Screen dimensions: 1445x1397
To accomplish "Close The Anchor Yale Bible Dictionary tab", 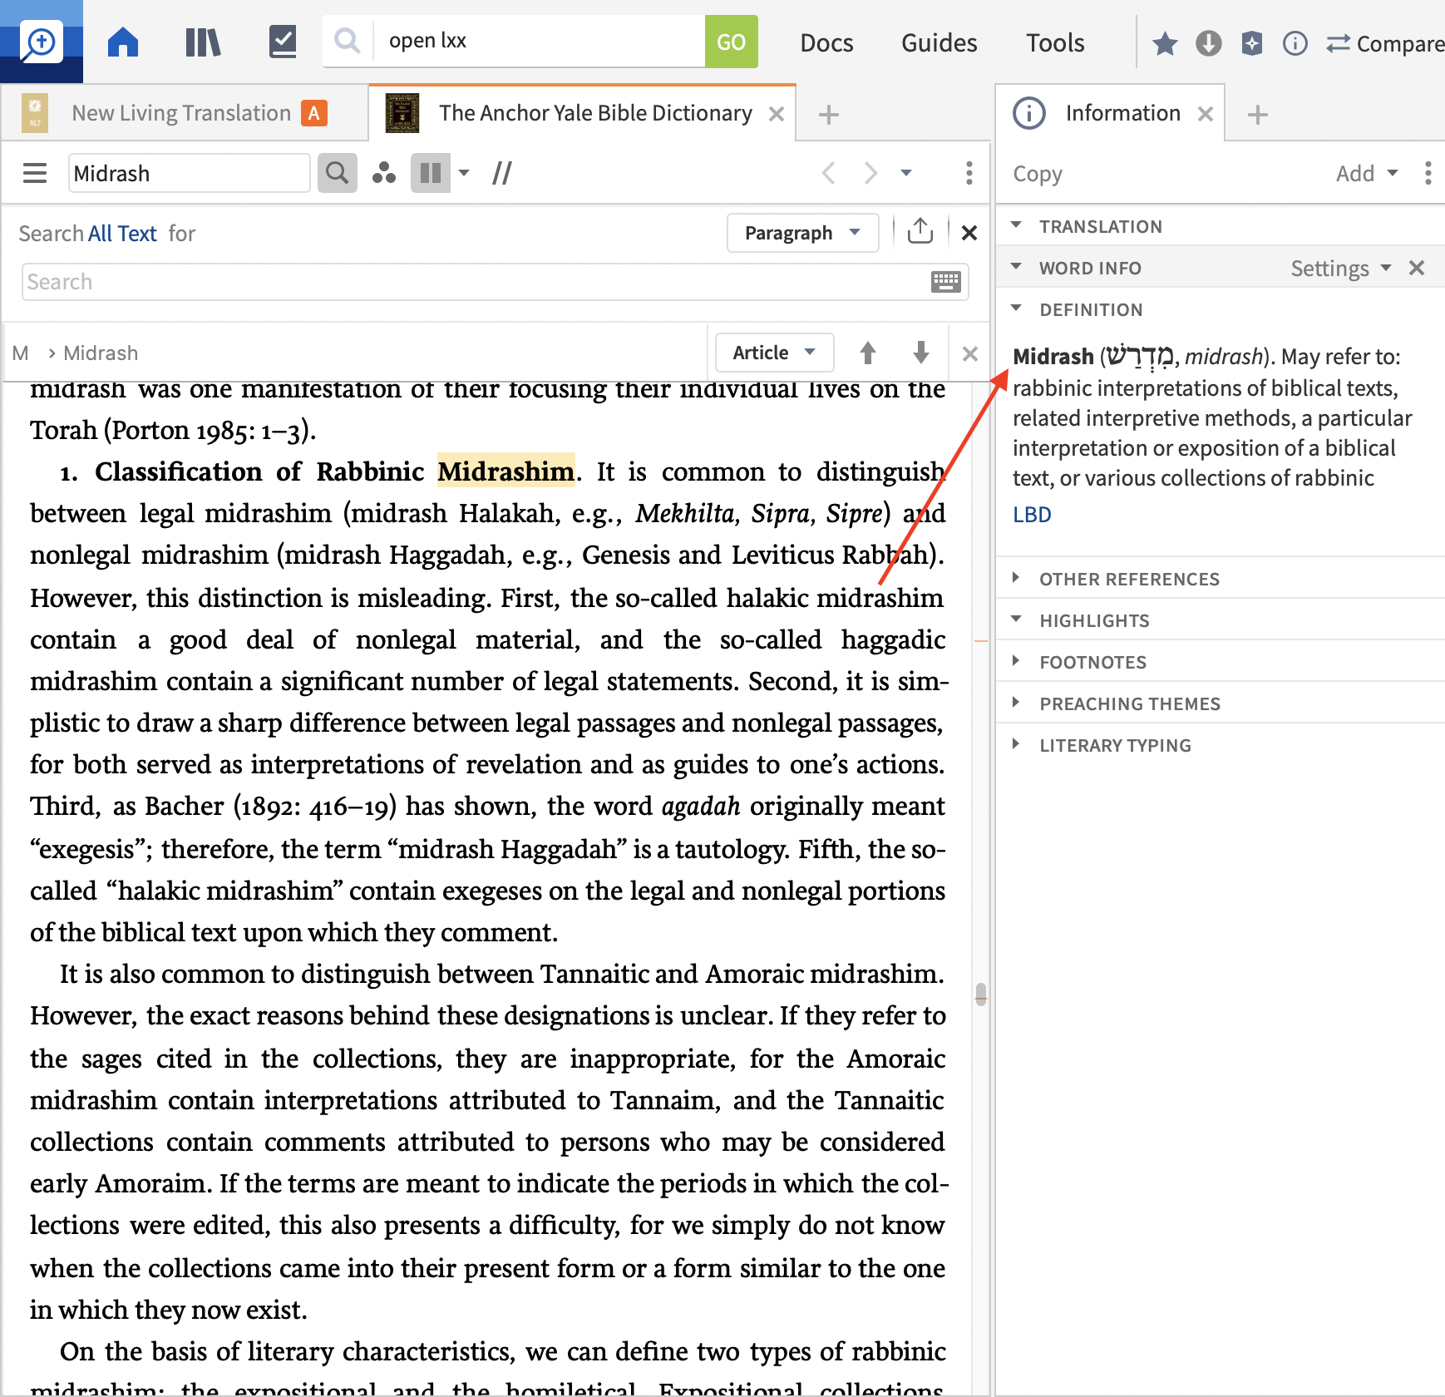I will (777, 114).
